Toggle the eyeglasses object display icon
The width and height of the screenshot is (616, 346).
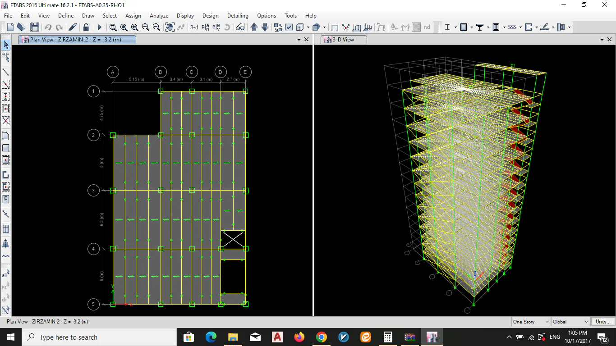tap(240, 27)
